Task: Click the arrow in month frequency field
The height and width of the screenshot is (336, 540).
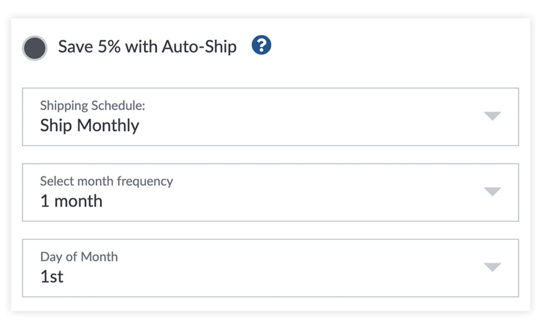Action: [x=492, y=192]
